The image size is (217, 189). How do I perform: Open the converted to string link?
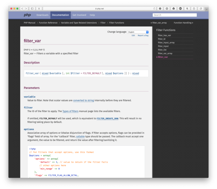pos(83,100)
